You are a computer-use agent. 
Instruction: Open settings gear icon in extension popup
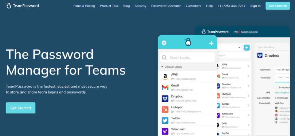point(164,43)
